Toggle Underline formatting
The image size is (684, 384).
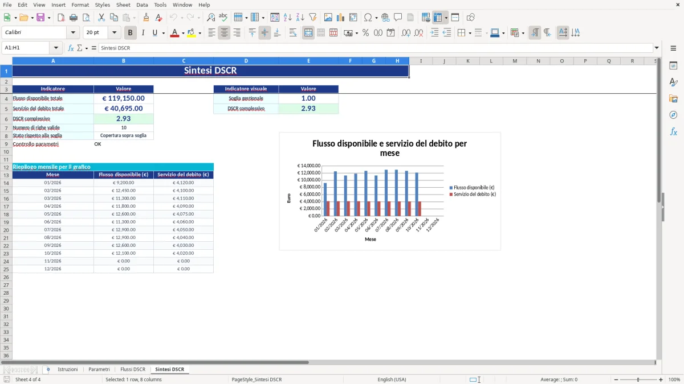(154, 33)
